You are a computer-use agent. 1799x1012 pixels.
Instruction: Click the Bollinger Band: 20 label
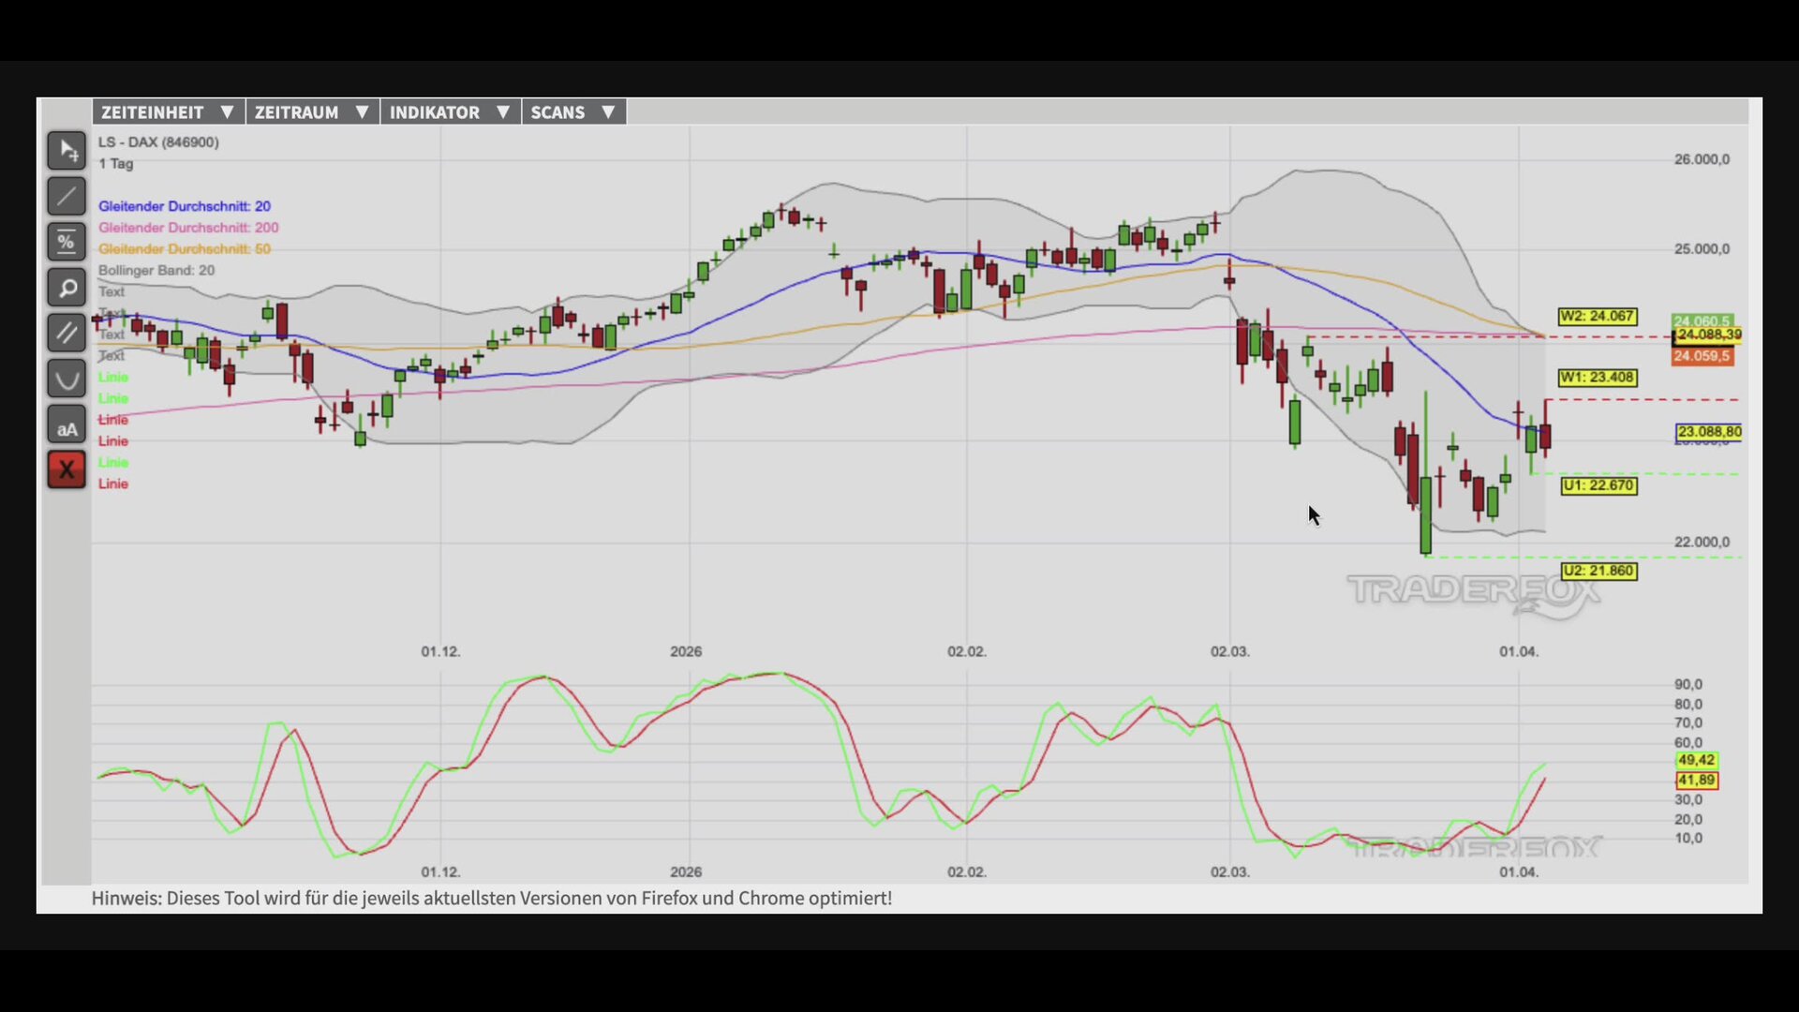[x=156, y=271]
